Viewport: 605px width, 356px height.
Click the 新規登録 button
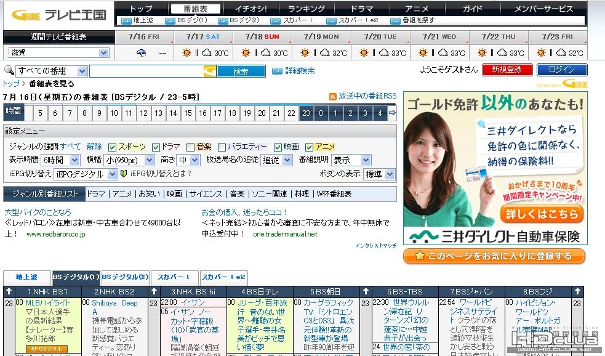click(x=507, y=70)
